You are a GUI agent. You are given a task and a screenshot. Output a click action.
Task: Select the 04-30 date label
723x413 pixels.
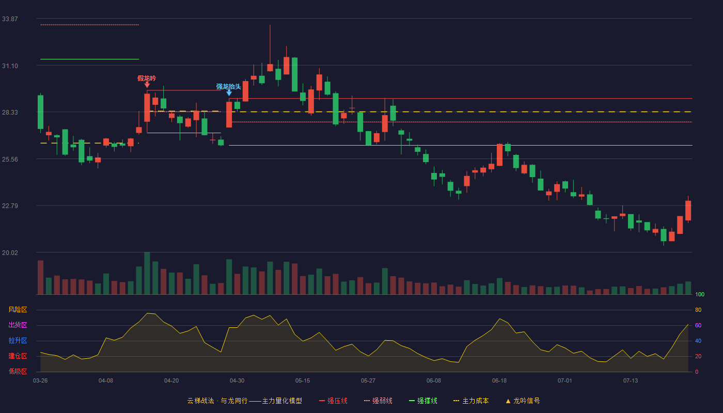[237, 380]
